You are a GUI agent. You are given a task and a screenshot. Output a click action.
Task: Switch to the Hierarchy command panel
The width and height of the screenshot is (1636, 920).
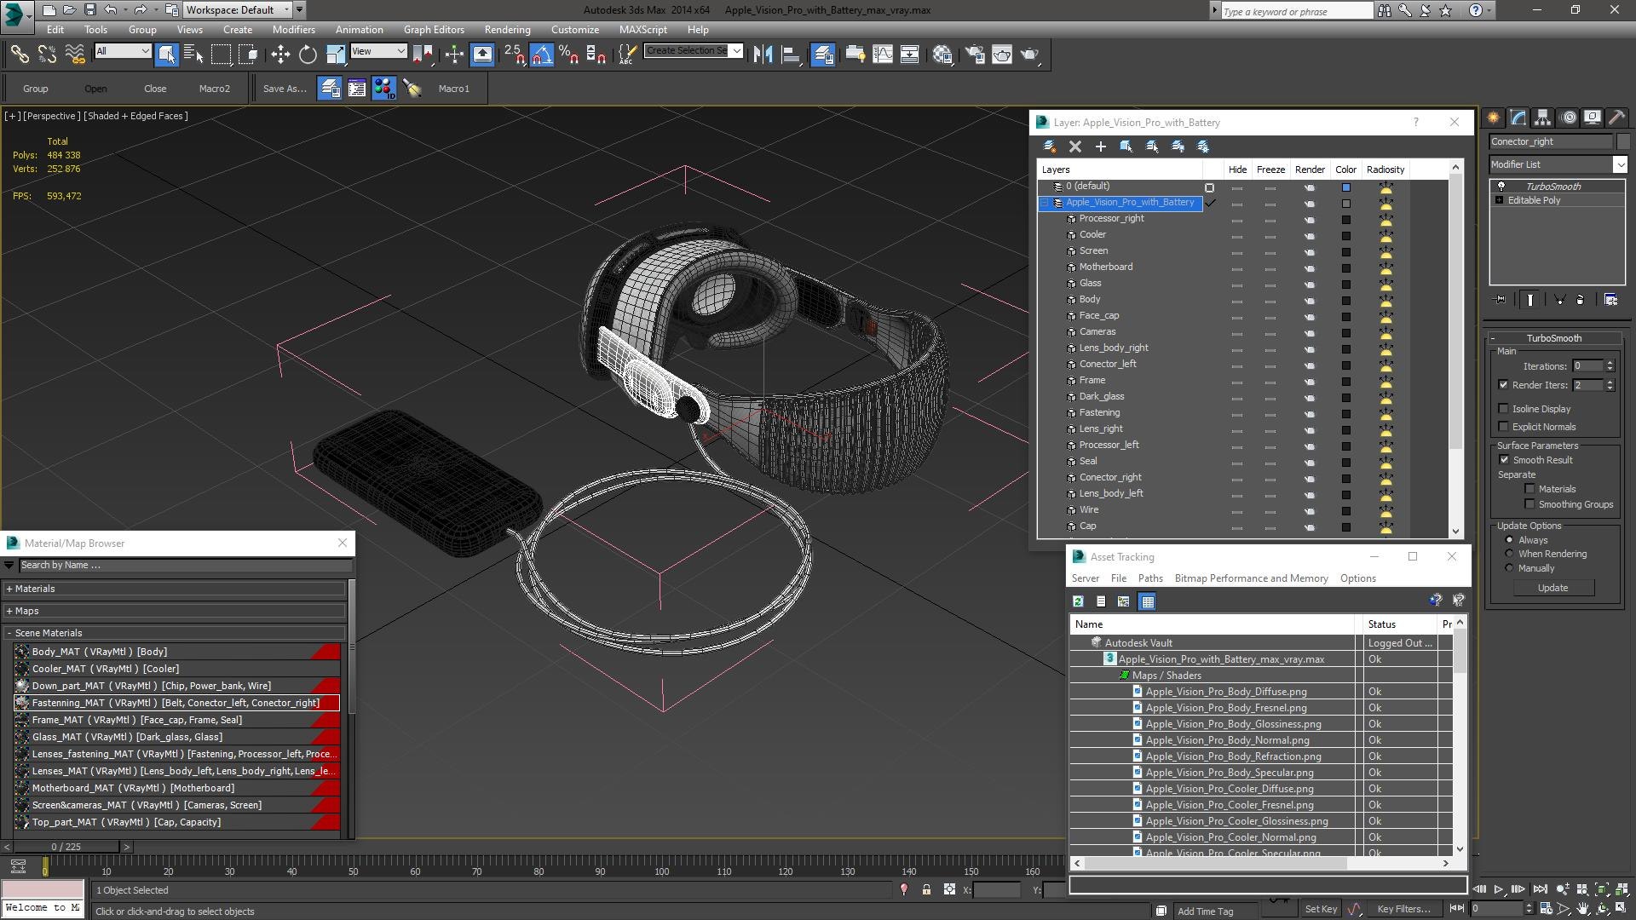(x=1542, y=118)
